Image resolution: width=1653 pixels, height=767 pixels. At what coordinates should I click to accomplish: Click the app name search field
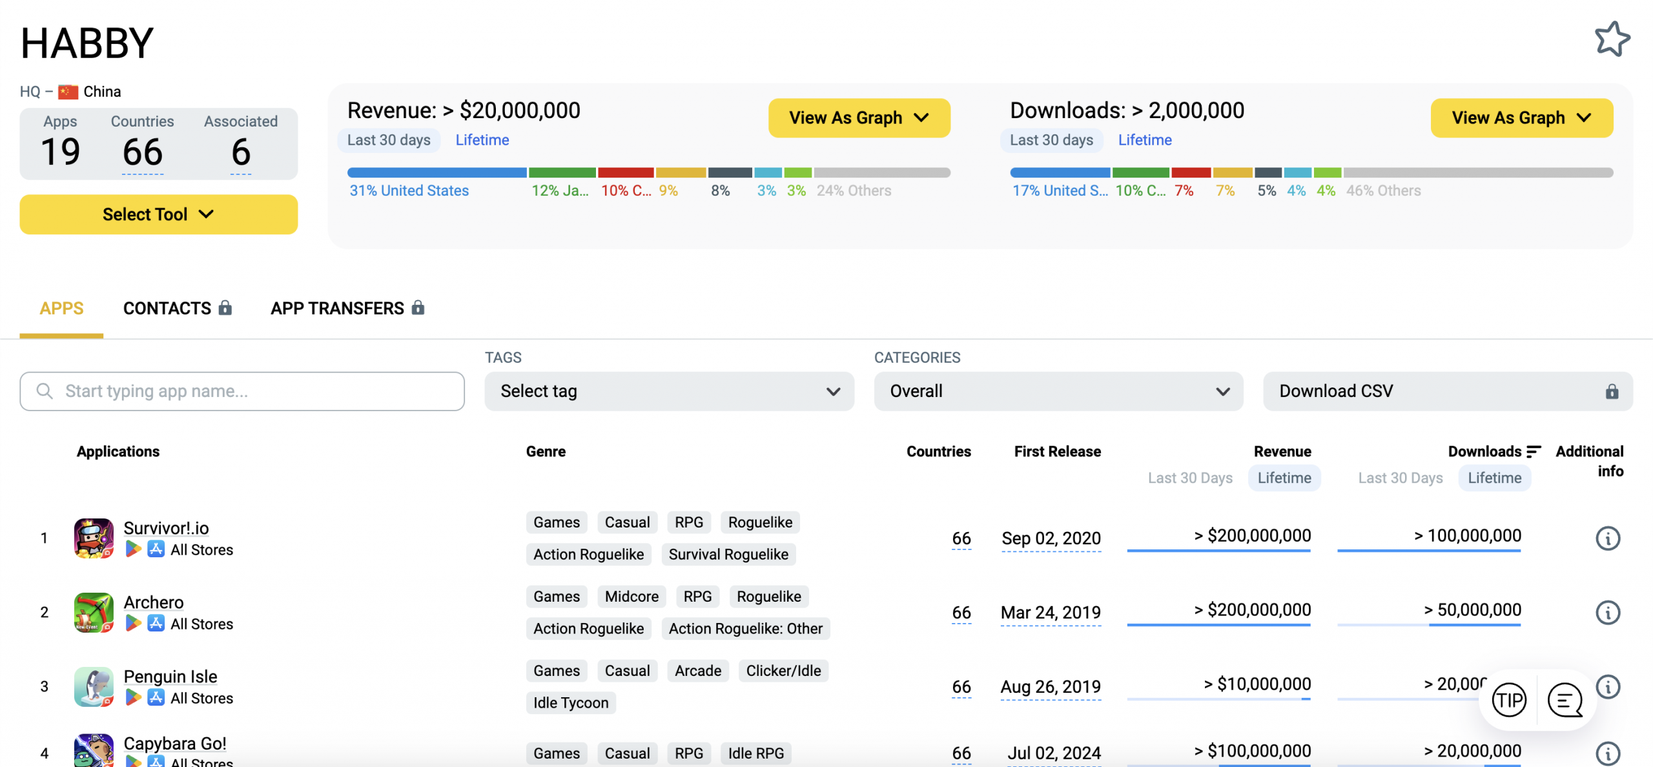click(x=242, y=391)
